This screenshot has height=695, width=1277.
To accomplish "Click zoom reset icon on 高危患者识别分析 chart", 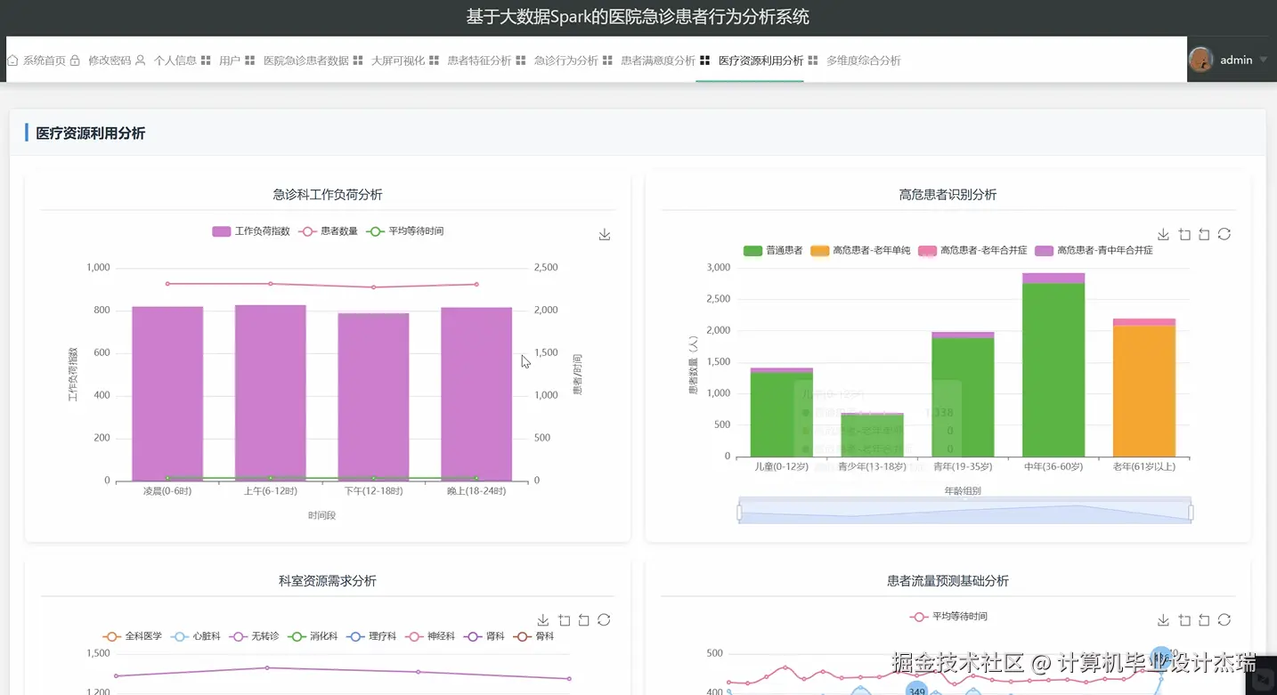I will (1204, 233).
